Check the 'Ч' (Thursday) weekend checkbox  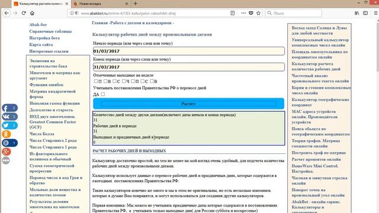[124, 81]
